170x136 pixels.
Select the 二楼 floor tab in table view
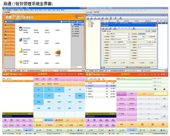click(43, 79)
